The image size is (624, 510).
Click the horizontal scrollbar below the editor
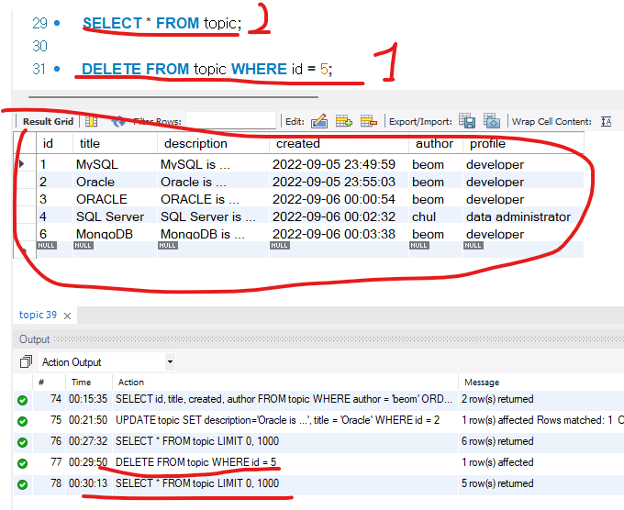tap(173, 96)
